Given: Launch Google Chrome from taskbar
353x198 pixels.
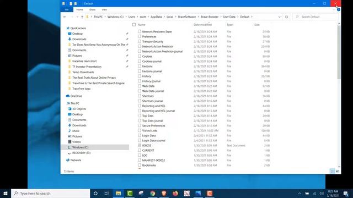Looking at the screenshot, I should tap(153, 193).
